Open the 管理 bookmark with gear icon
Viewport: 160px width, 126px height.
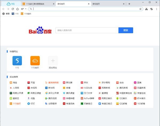[x=6, y=14]
